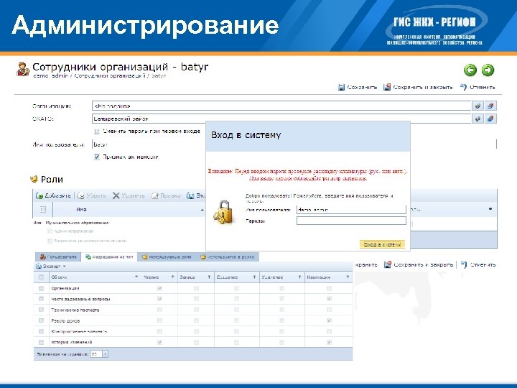The width and height of the screenshot is (517, 388).
Task: Open the records-per-page dropdown
Action: pos(105,354)
